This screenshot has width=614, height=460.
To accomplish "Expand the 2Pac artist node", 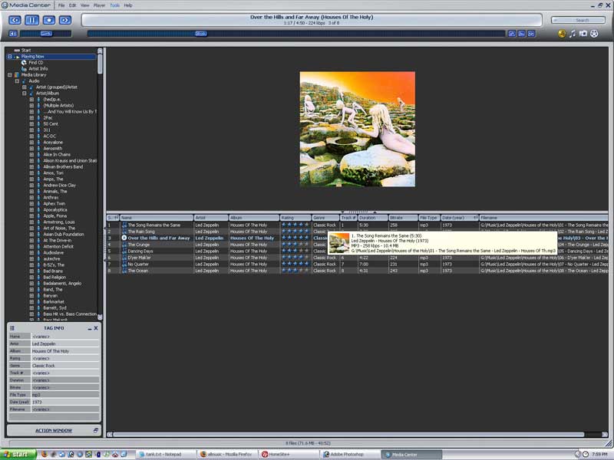I will point(31,118).
